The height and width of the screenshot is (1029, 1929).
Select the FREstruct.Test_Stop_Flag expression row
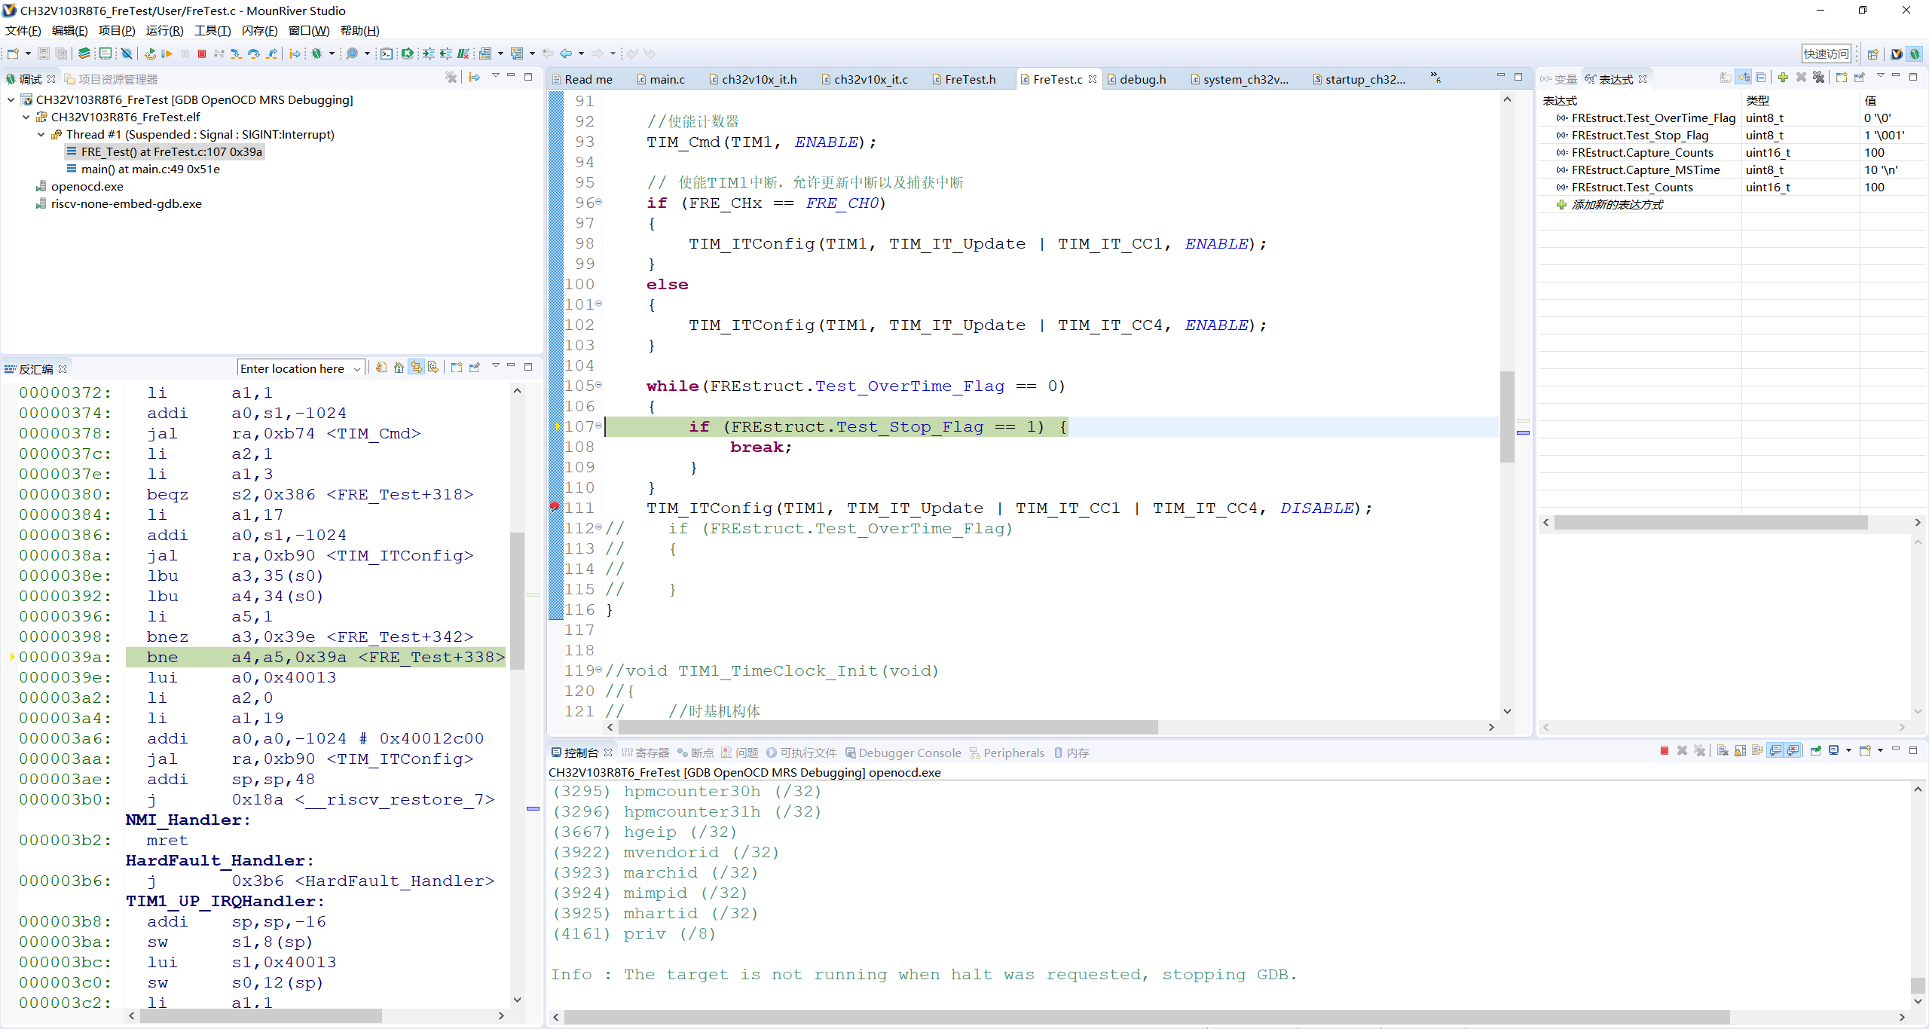pyautogui.click(x=1732, y=135)
